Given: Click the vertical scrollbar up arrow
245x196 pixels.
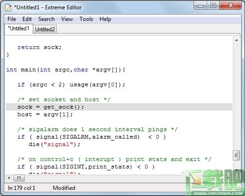Looking at the screenshot, I should (x=237, y=40).
